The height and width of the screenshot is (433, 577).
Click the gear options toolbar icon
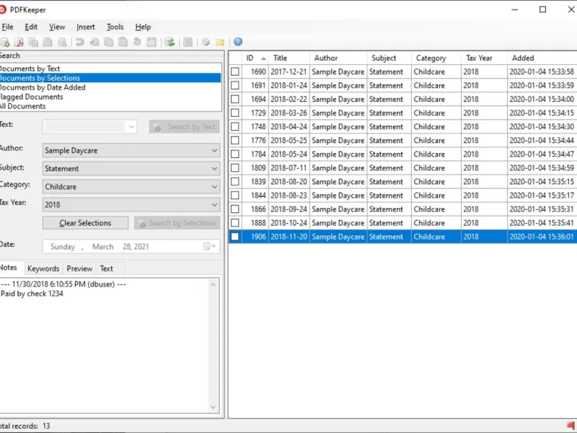pos(206,42)
